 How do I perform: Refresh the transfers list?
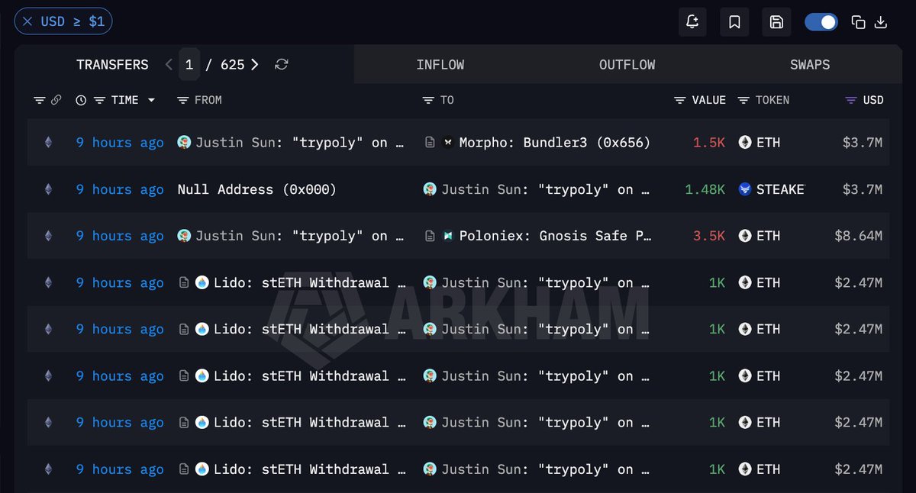pyautogui.click(x=282, y=65)
